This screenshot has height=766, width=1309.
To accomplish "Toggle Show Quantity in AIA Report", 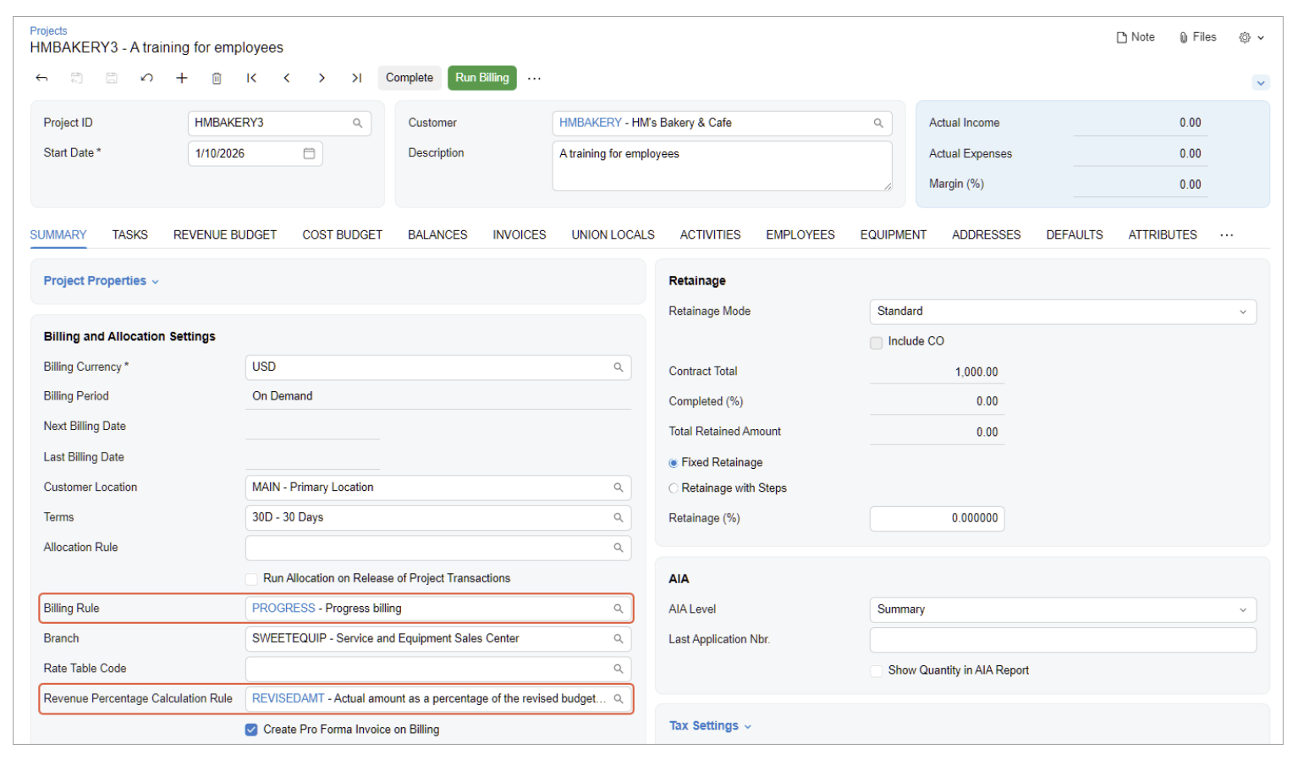I will point(877,670).
